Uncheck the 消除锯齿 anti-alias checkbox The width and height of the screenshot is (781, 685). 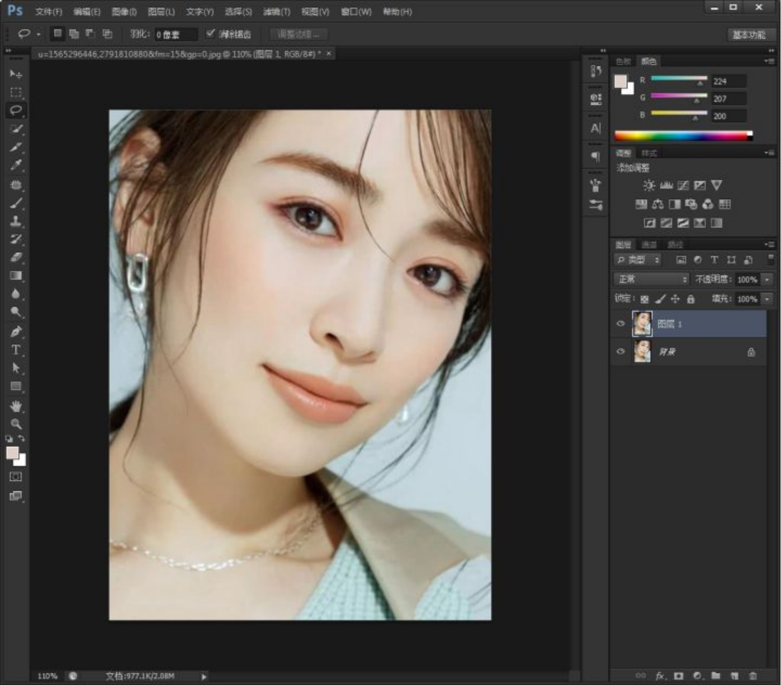(210, 34)
